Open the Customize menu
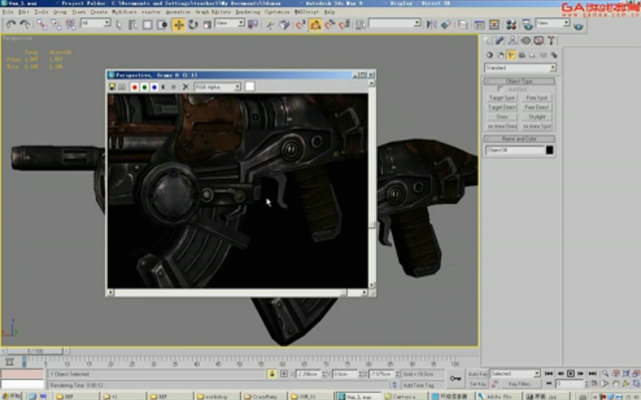Viewport: 641px width, 400px height. 277,12
